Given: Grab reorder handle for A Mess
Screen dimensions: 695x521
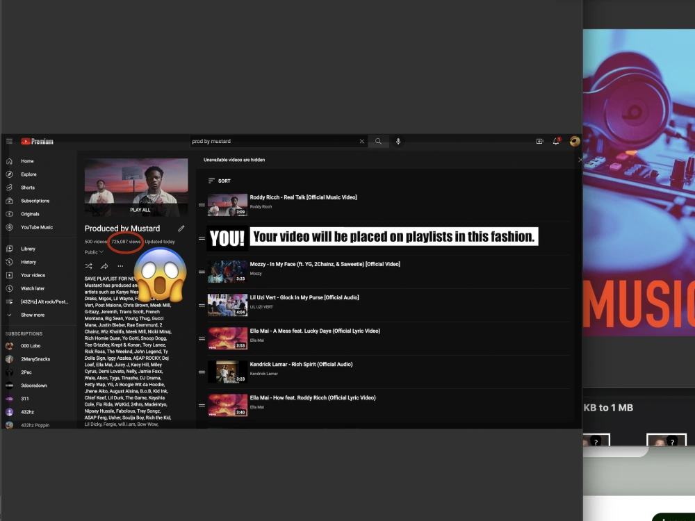Looking at the screenshot, I should tap(202, 339).
